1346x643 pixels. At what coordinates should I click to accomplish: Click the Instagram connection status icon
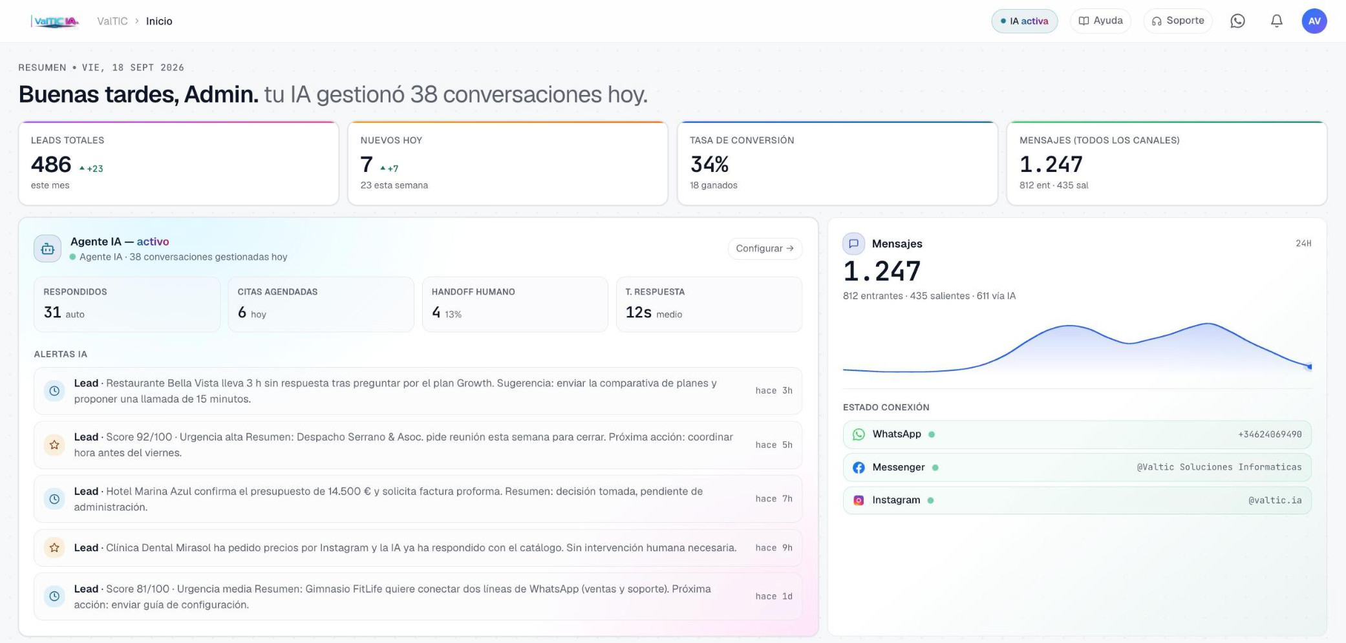(859, 500)
